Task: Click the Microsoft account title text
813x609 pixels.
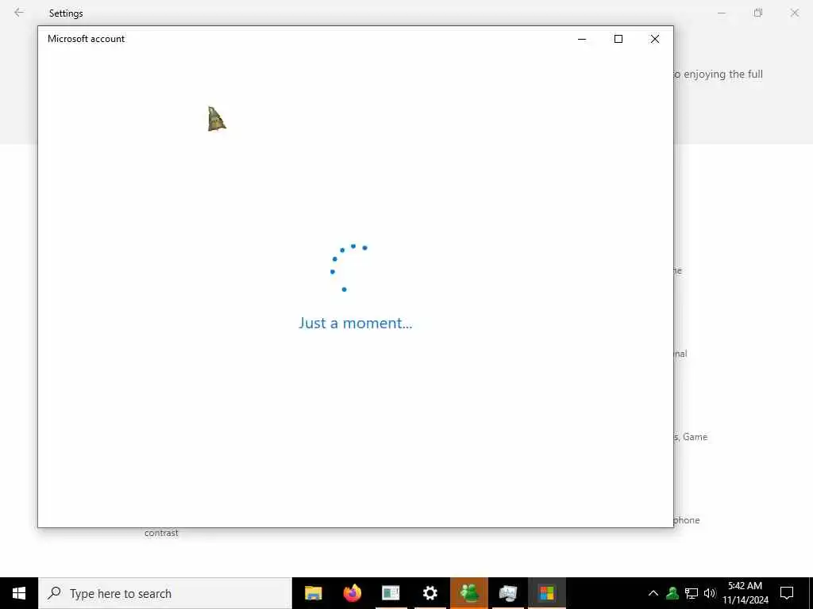Action: (86, 39)
